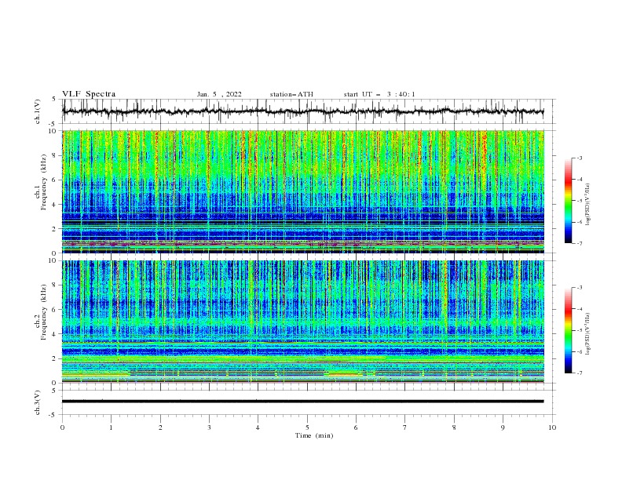
Task: Click the log(PSD) label beside the ch.2 color bar
Action: 587,334
